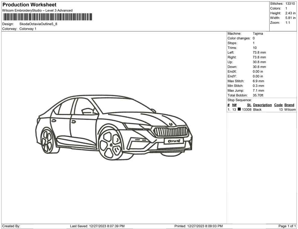Click the Machine value Tajima
298x229 pixels.
click(x=258, y=33)
